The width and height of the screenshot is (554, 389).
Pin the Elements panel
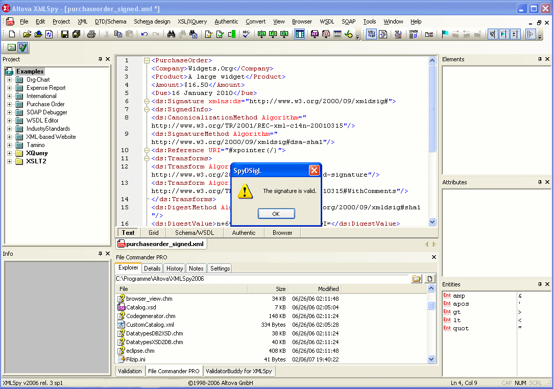(x=540, y=59)
